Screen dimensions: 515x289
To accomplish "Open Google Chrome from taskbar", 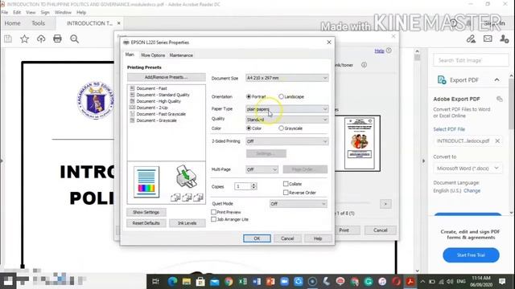I will click(x=229, y=282).
